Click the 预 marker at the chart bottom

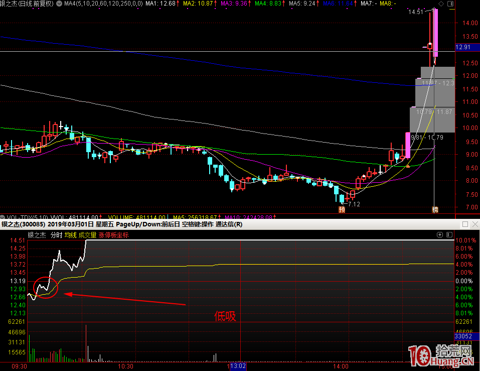pyautogui.click(x=342, y=209)
